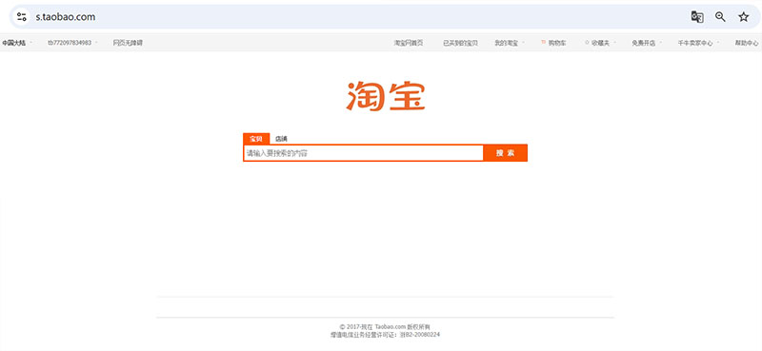Click the shopping cart icon
This screenshot has width=762, height=351.
(x=543, y=43)
